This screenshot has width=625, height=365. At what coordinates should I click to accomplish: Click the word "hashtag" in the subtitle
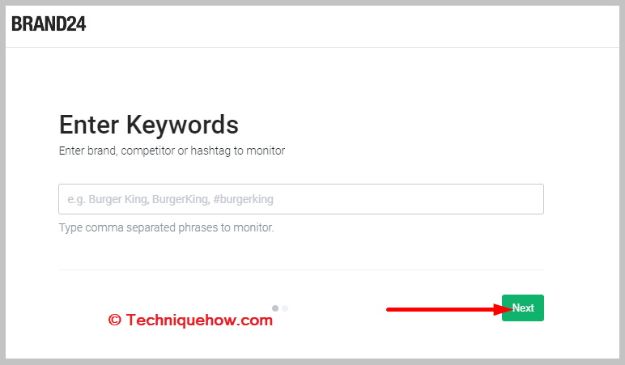pyautogui.click(x=210, y=151)
